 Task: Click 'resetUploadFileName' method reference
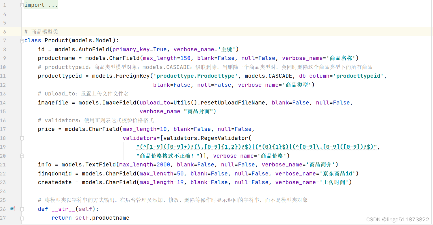click(233, 103)
